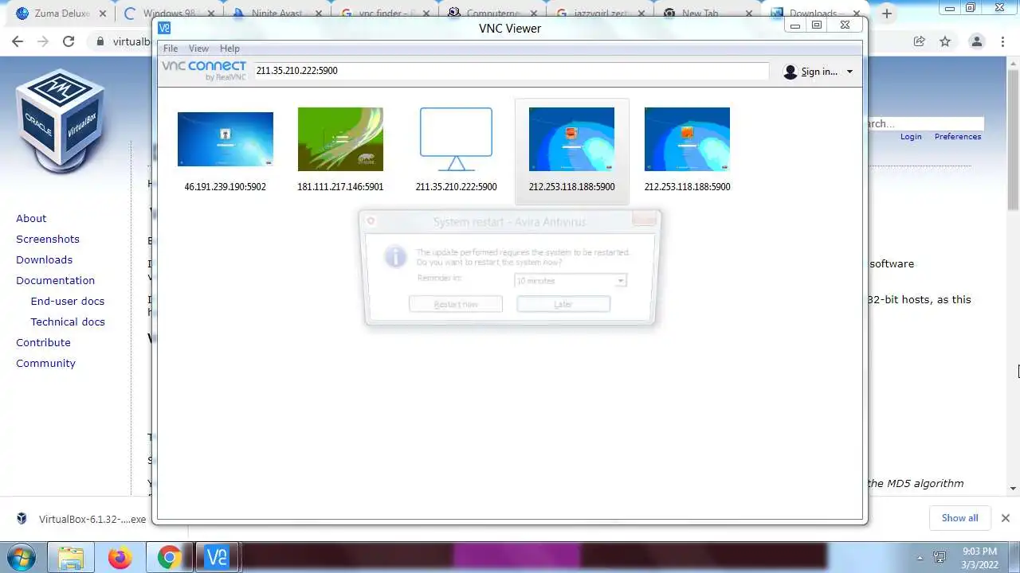This screenshot has height=573, width=1020.
Task: Open the Chrome profile avatar icon
Action: (x=976, y=41)
